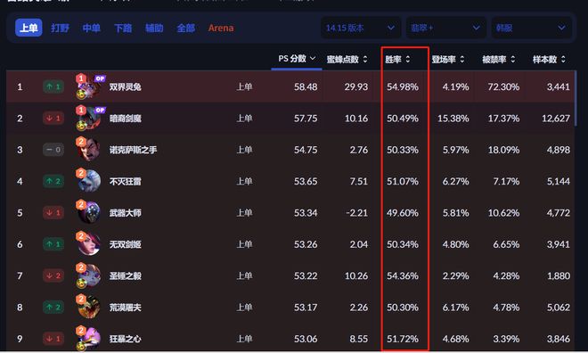
Task: Open the 韩服 server dropdown
Action: [x=531, y=28]
